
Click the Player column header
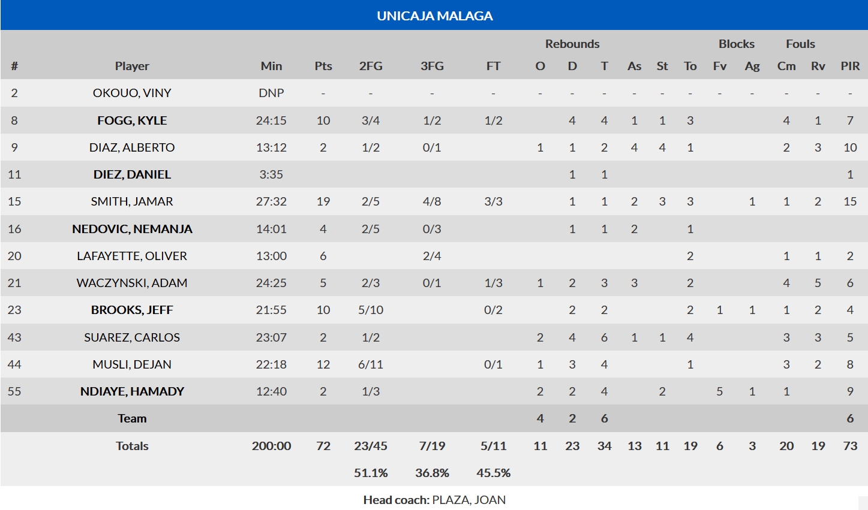tap(132, 66)
